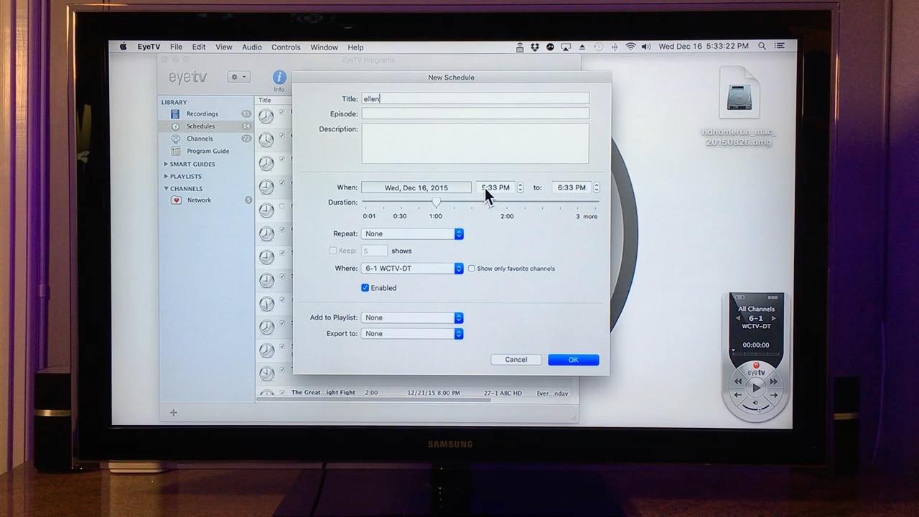The width and height of the screenshot is (919, 517).
Task: Click the add plus button in EyeTV Programs window
Action: point(173,412)
